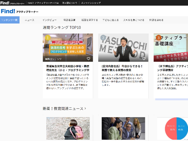Screen dimensions: 188x141
Task: Click the number 3 ranking badge
Action: point(159,38)
